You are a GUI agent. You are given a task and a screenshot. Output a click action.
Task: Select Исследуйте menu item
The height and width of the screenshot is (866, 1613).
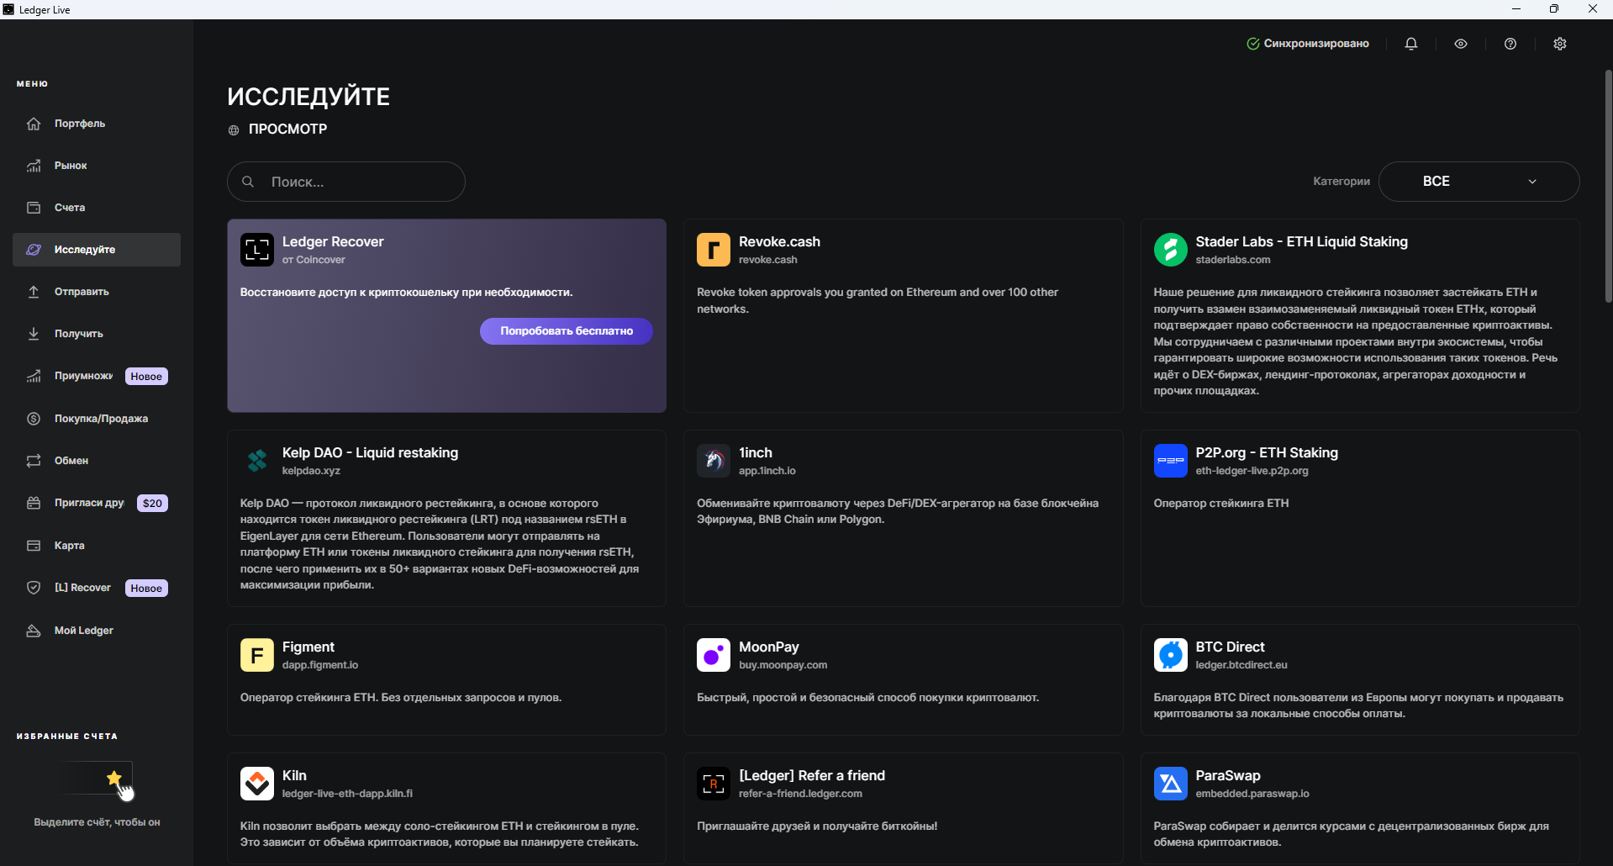[97, 250]
